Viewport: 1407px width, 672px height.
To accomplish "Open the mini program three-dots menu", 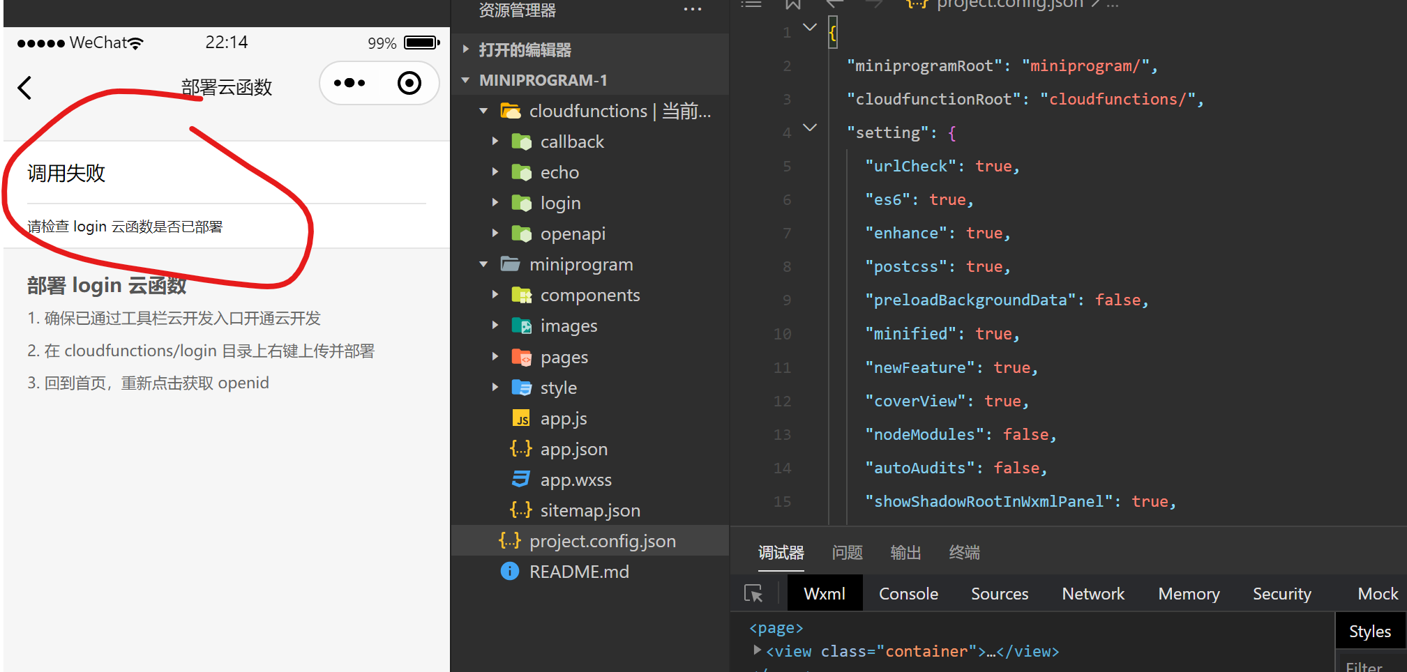I will 349,83.
